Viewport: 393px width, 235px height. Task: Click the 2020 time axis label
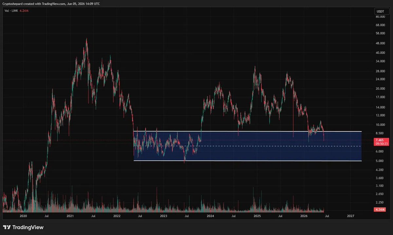(x=23, y=216)
